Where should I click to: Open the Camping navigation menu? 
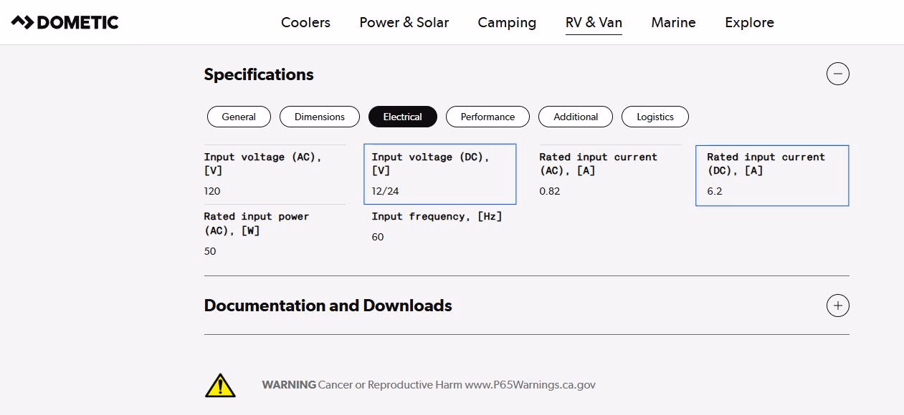click(x=506, y=22)
